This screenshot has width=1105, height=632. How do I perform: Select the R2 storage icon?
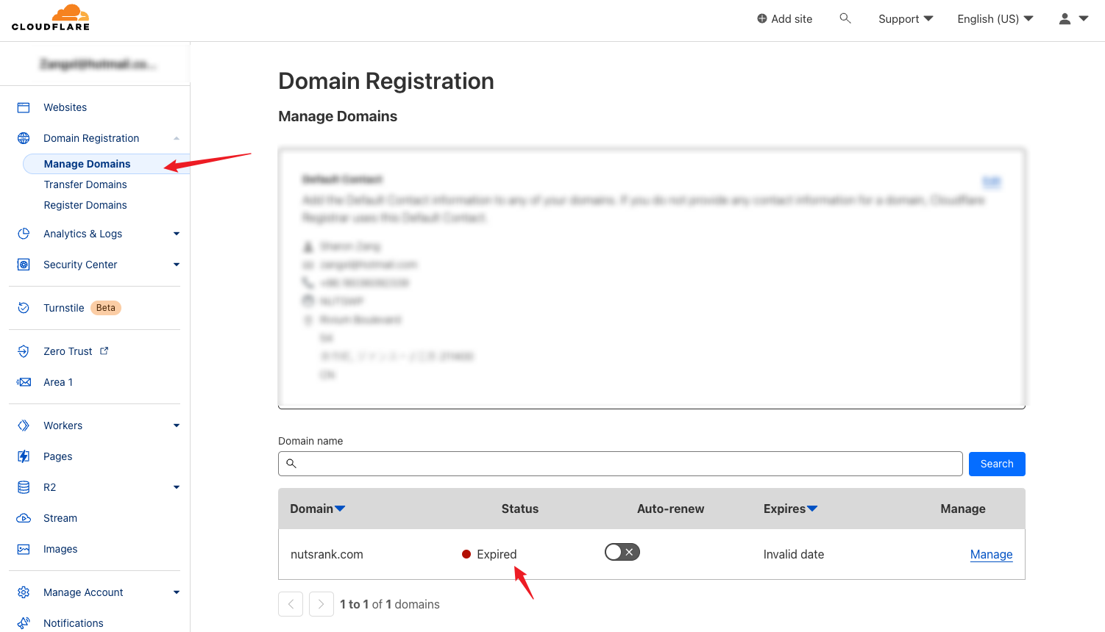click(x=22, y=486)
